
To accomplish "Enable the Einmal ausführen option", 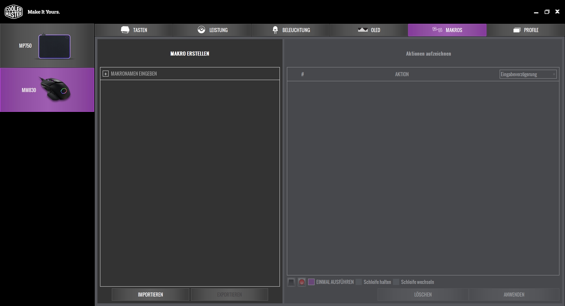I will 311,282.
